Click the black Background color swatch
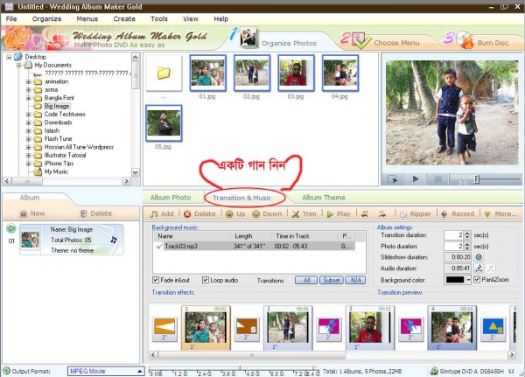The height and width of the screenshot is (377, 525). (x=455, y=280)
